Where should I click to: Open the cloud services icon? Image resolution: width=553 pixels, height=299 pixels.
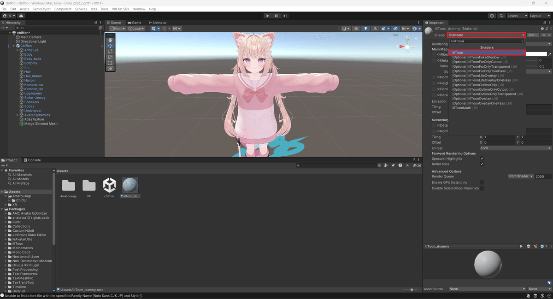point(21,16)
